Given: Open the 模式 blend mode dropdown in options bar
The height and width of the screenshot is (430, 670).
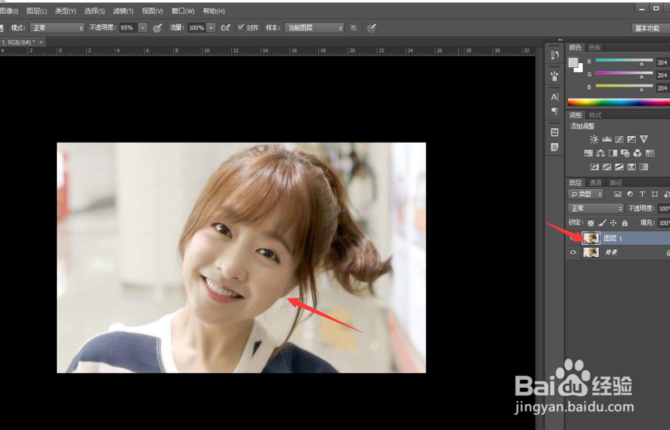Looking at the screenshot, I should (x=57, y=27).
